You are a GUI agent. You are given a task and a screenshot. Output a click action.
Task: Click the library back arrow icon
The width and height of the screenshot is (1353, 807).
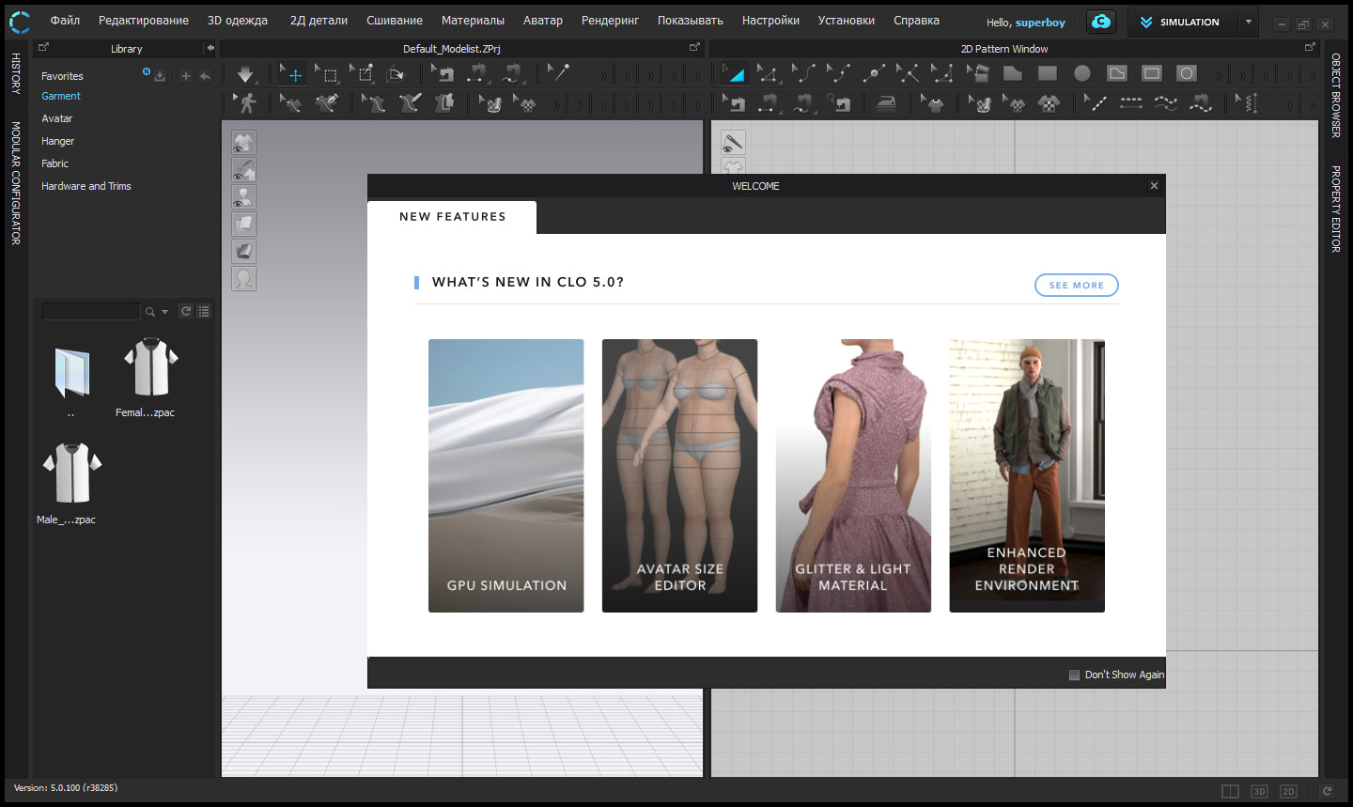(x=205, y=76)
